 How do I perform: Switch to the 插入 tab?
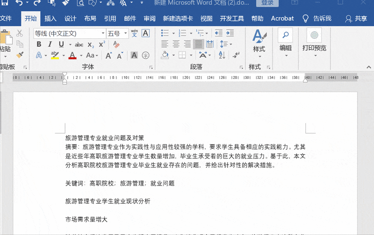[x=50, y=19]
